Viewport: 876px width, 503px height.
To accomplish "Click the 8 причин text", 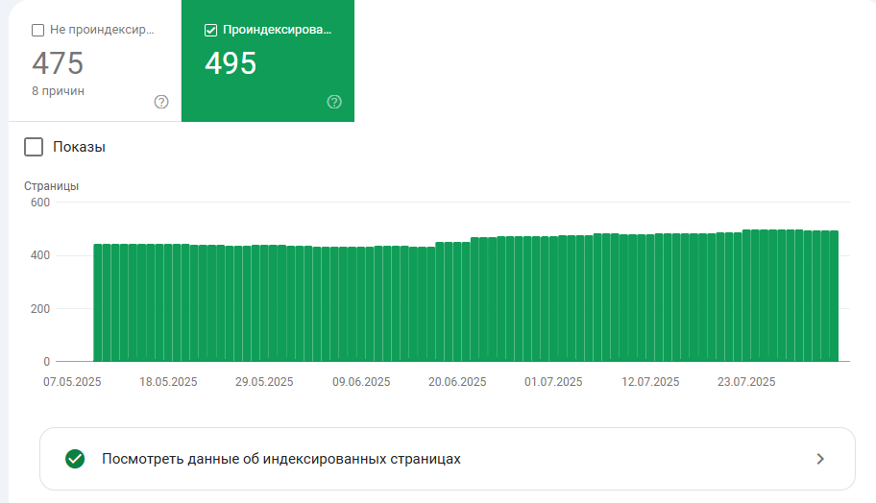I will click(58, 91).
